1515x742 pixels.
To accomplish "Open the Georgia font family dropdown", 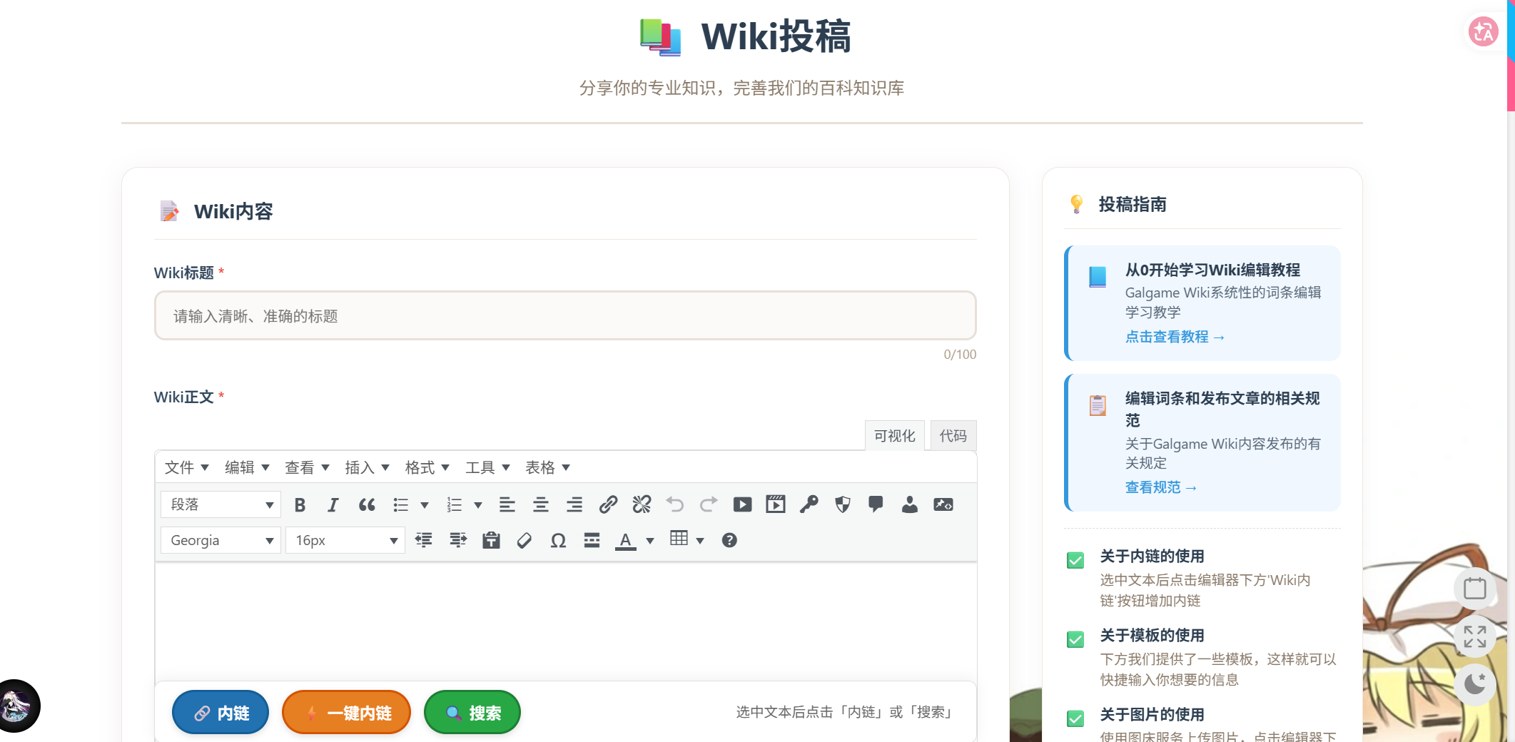I will pos(221,541).
